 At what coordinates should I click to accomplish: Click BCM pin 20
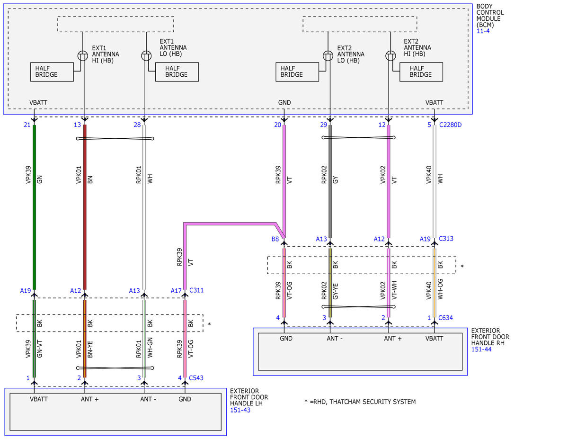(x=277, y=125)
